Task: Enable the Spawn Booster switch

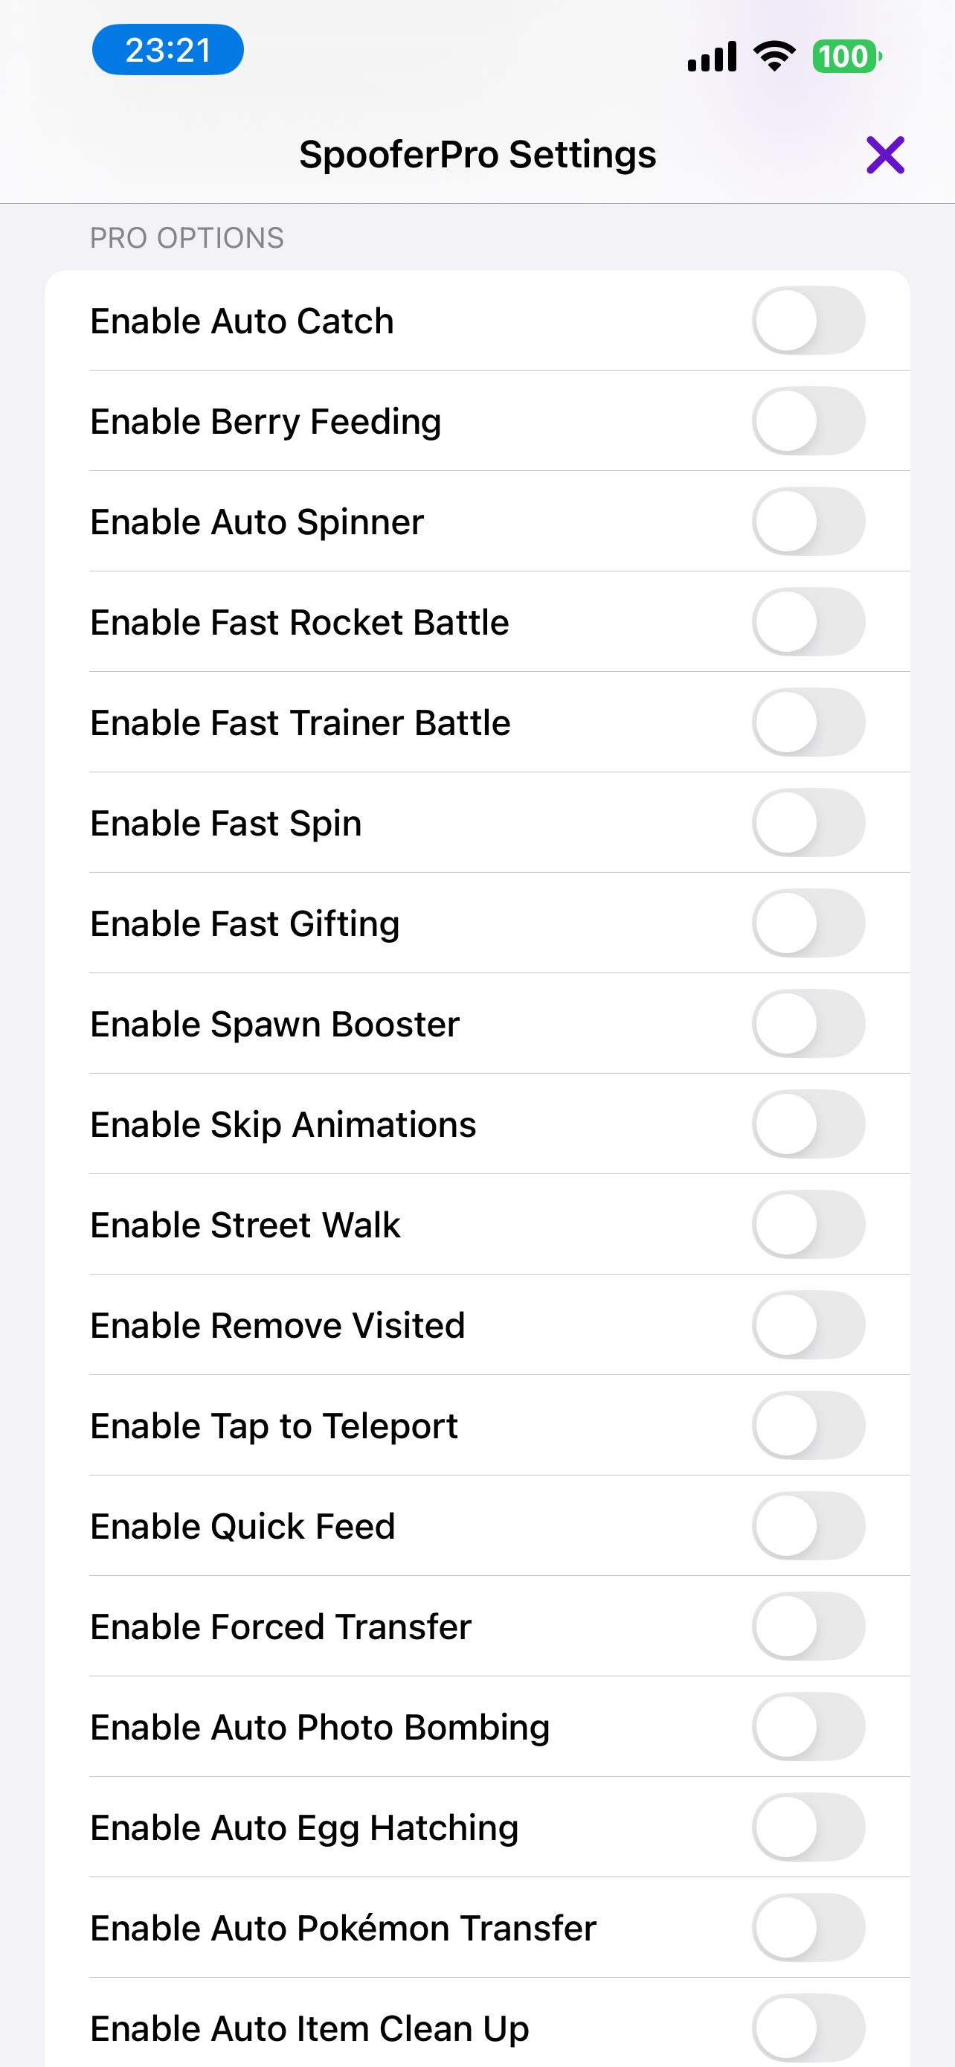Action: tap(808, 1024)
